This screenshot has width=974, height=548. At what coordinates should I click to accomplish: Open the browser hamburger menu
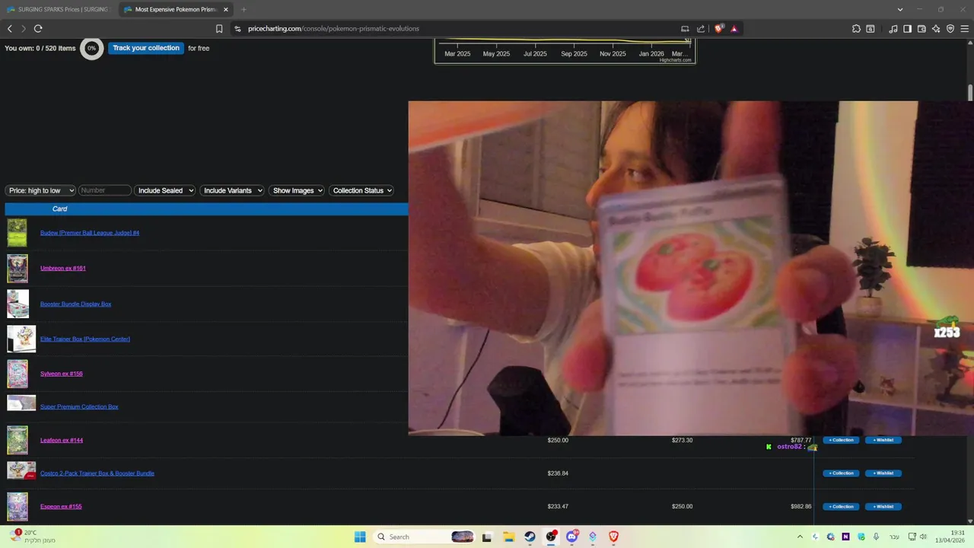[965, 29]
